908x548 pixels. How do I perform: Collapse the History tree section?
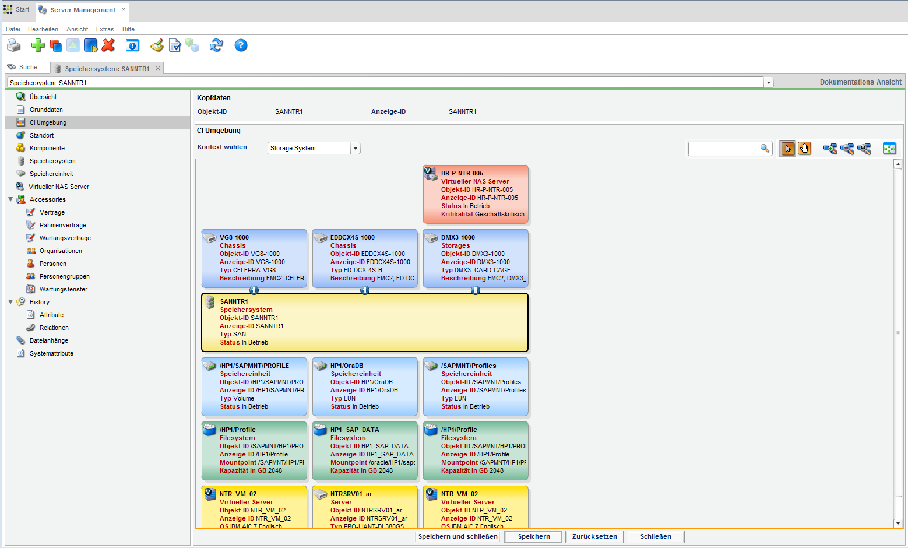click(x=10, y=302)
